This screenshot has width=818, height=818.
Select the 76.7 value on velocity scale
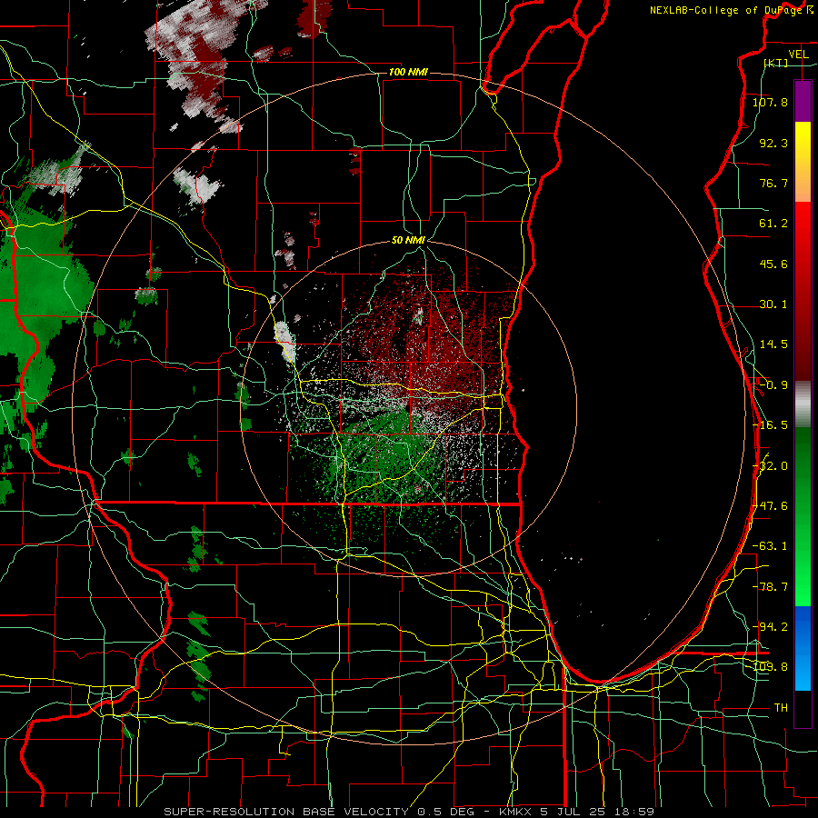773,183
